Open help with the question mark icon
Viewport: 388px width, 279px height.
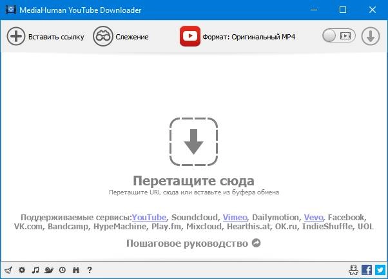point(90,270)
